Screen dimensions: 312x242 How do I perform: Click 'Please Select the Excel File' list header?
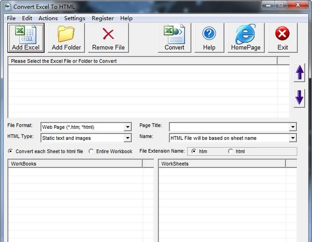coord(142,61)
